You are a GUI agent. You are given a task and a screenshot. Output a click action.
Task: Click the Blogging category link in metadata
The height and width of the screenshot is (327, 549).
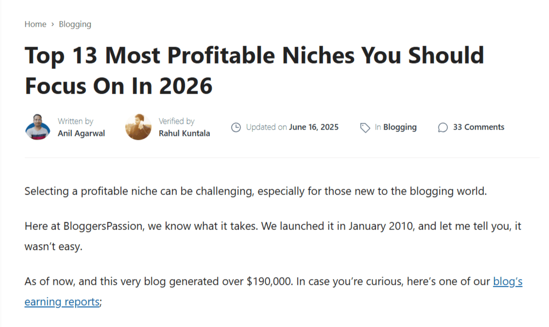click(x=400, y=127)
